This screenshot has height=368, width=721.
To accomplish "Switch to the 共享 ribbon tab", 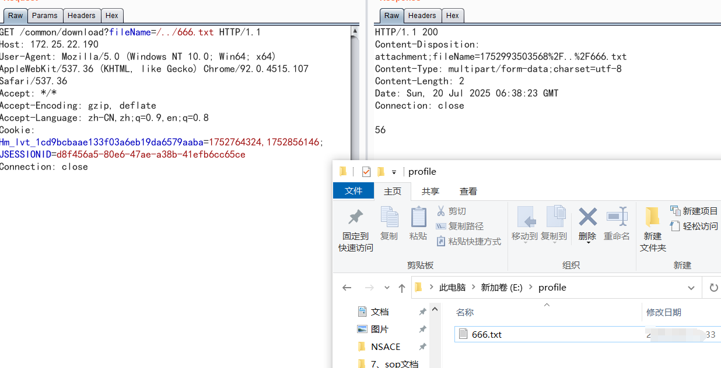I will pos(430,191).
